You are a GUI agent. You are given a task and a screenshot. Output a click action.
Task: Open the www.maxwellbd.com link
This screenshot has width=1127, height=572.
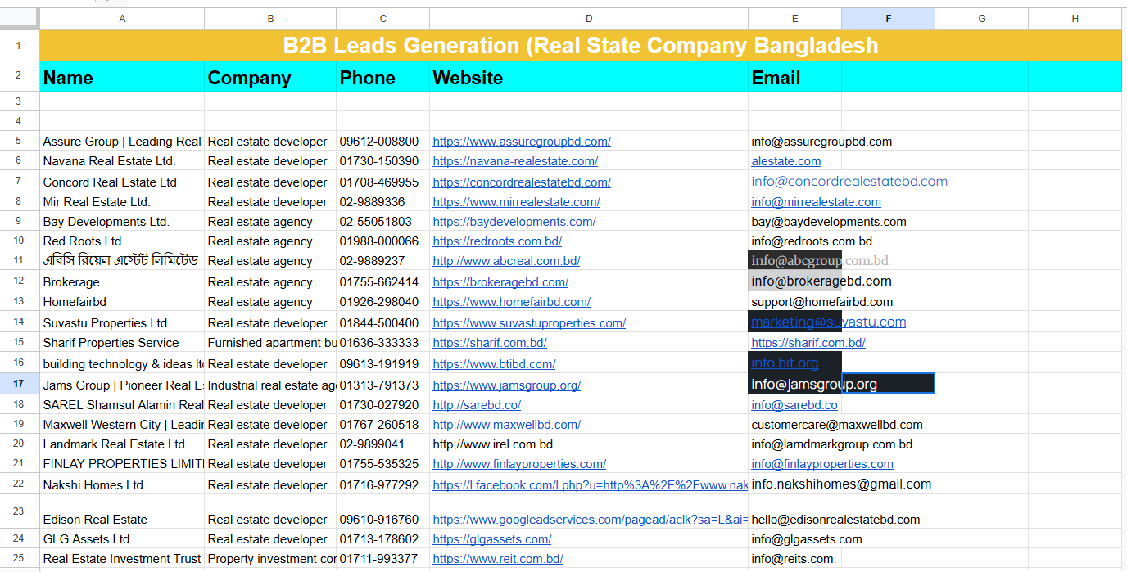[507, 425]
